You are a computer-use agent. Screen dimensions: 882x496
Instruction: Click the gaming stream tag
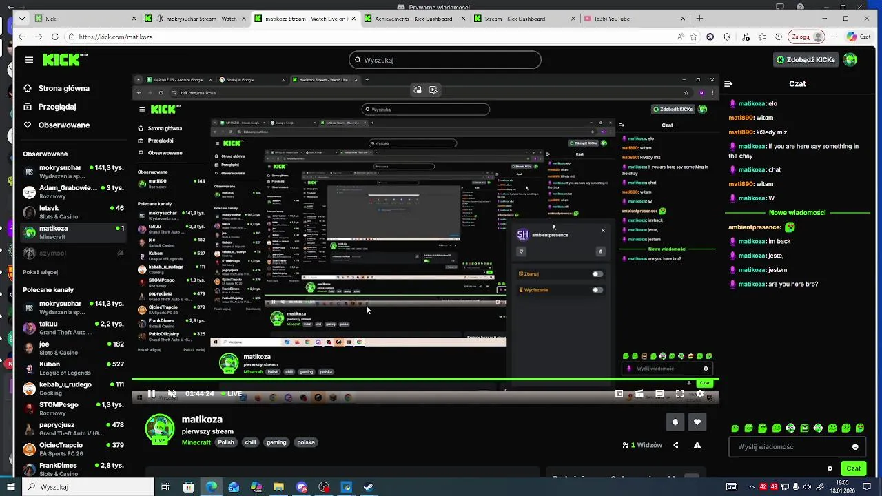[x=276, y=442]
